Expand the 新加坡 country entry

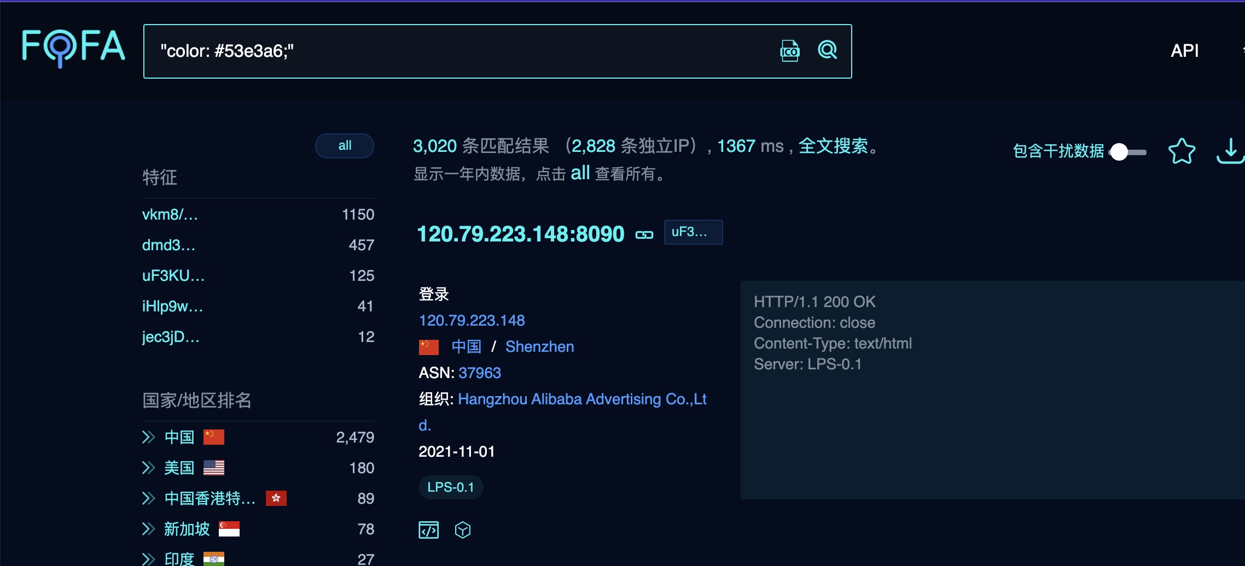148,529
